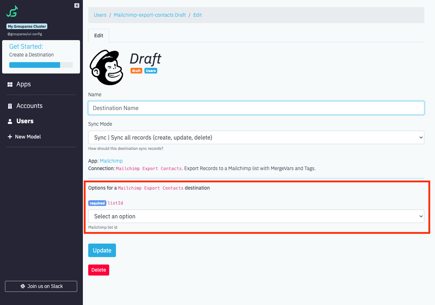Collapse the sidebar with the arrow icon

coord(77,6)
